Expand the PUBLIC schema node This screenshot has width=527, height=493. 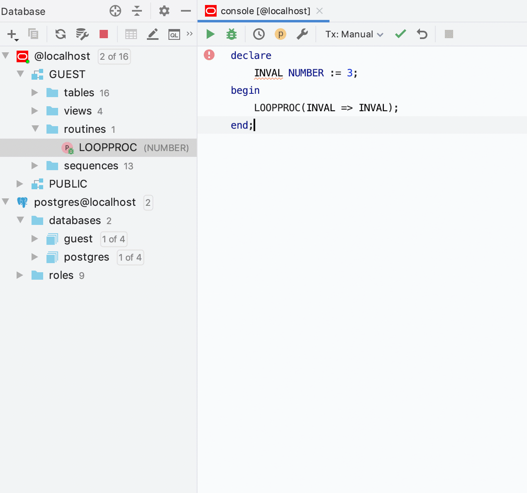pyautogui.click(x=20, y=183)
